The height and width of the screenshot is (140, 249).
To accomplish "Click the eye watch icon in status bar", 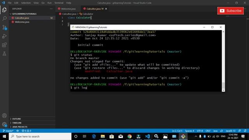I will pos(18,131).
